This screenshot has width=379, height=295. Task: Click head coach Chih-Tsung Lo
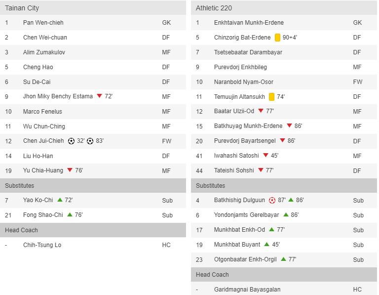coord(42,245)
